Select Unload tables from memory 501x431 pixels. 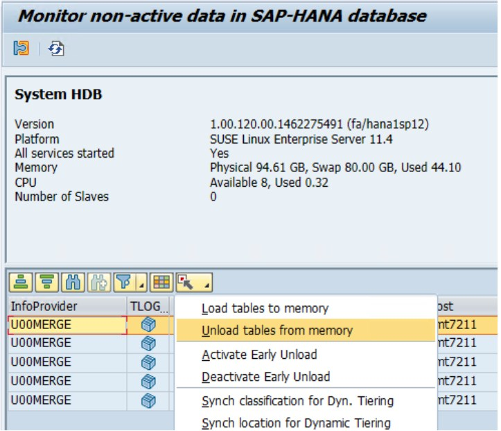pyautogui.click(x=277, y=330)
